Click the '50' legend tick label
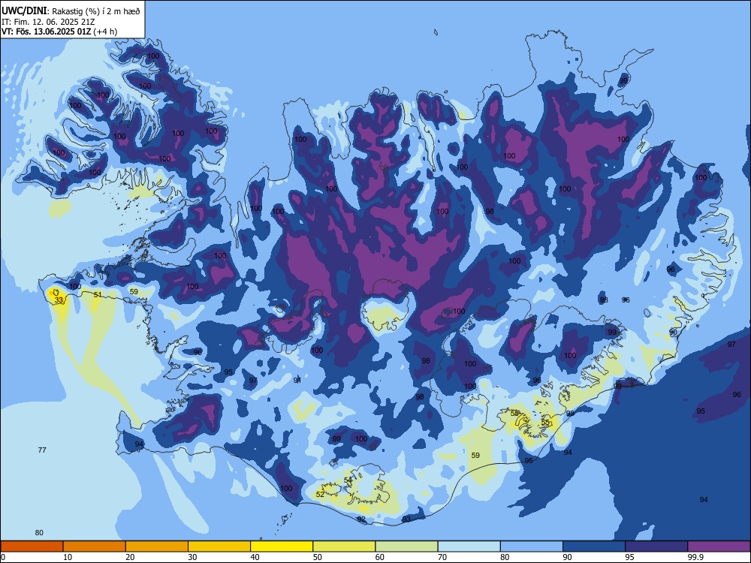This screenshot has height=563, width=751. pos(318,557)
